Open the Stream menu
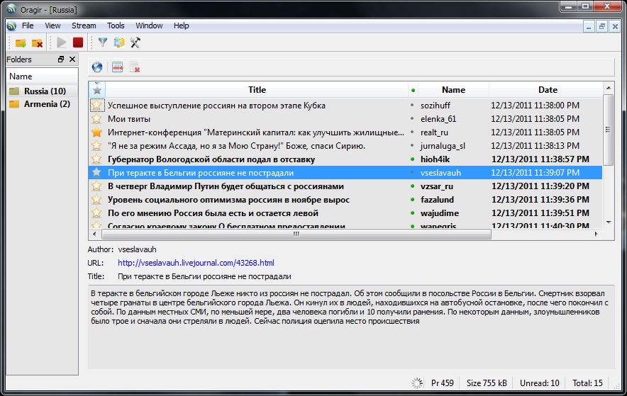 tap(84, 26)
